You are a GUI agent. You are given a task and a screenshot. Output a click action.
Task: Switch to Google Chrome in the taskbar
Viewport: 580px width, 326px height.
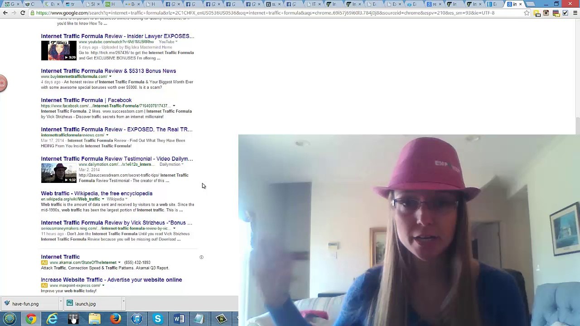[x=31, y=319]
